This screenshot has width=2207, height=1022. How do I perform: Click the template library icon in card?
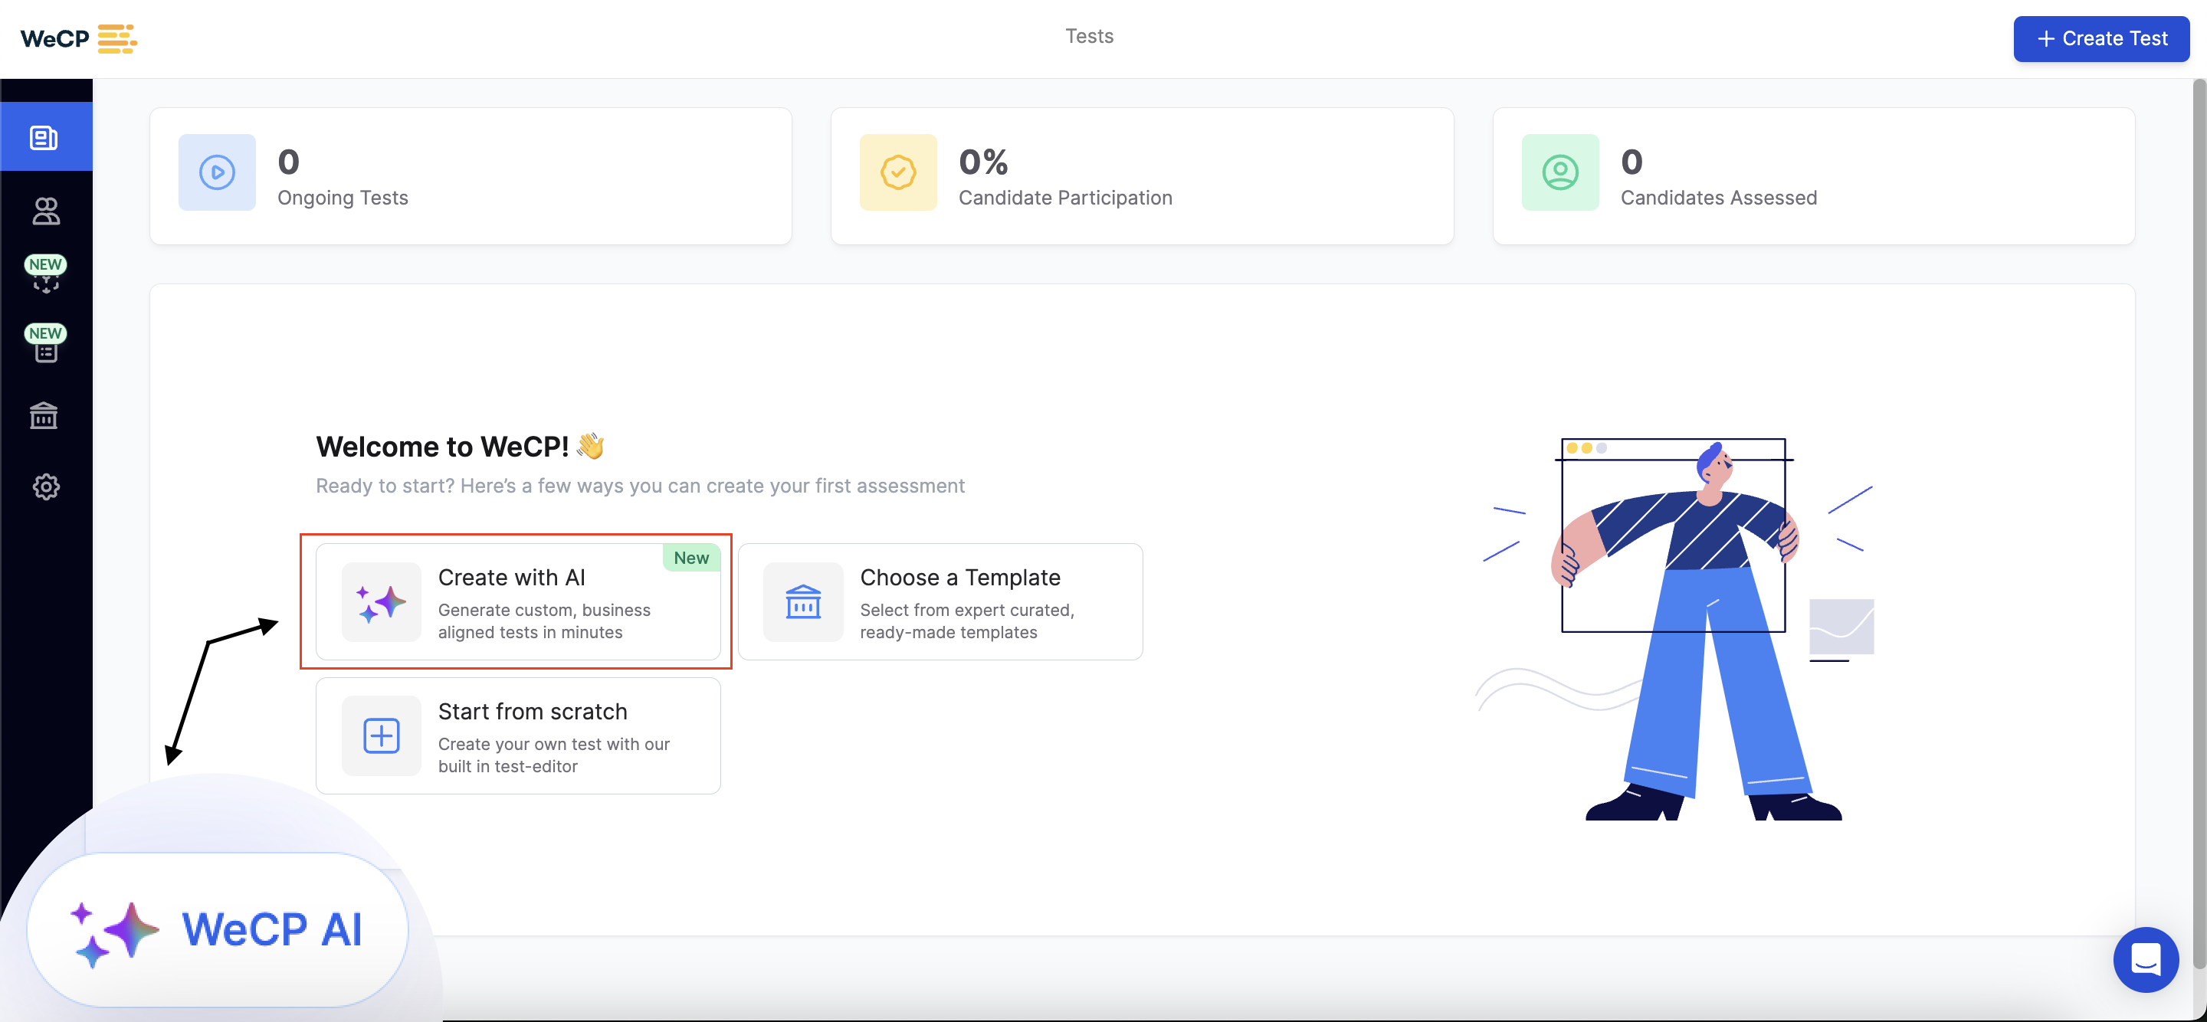point(803,602)
